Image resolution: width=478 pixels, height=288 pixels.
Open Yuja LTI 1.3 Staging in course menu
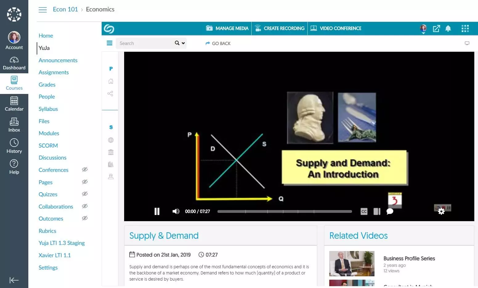pyautogui.click(x=62, y=243)
